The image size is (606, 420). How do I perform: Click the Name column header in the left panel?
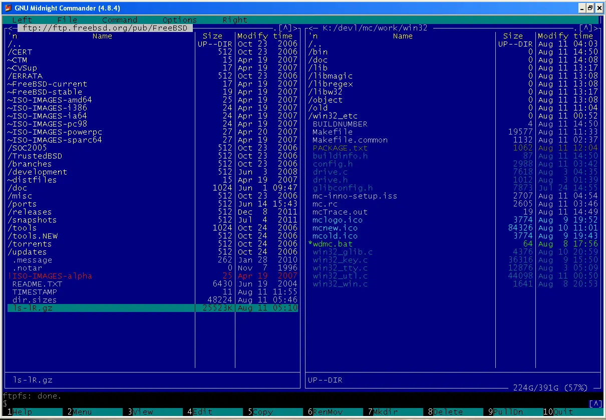[x=102, y=36]
